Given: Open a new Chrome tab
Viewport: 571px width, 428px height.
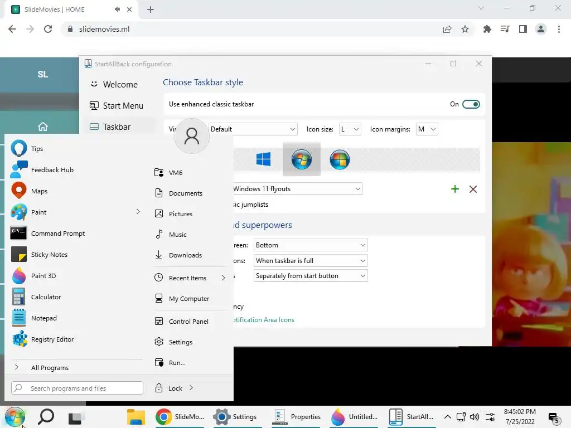Looking at the screenshot, I should [151, 10].
